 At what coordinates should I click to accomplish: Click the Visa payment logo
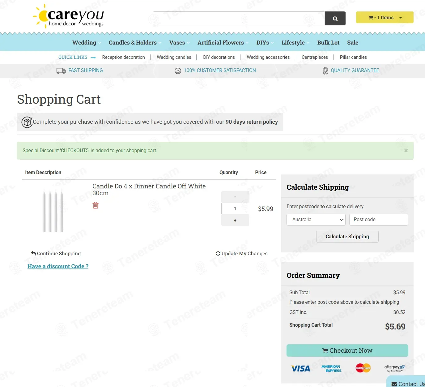[x=300, y=368]
